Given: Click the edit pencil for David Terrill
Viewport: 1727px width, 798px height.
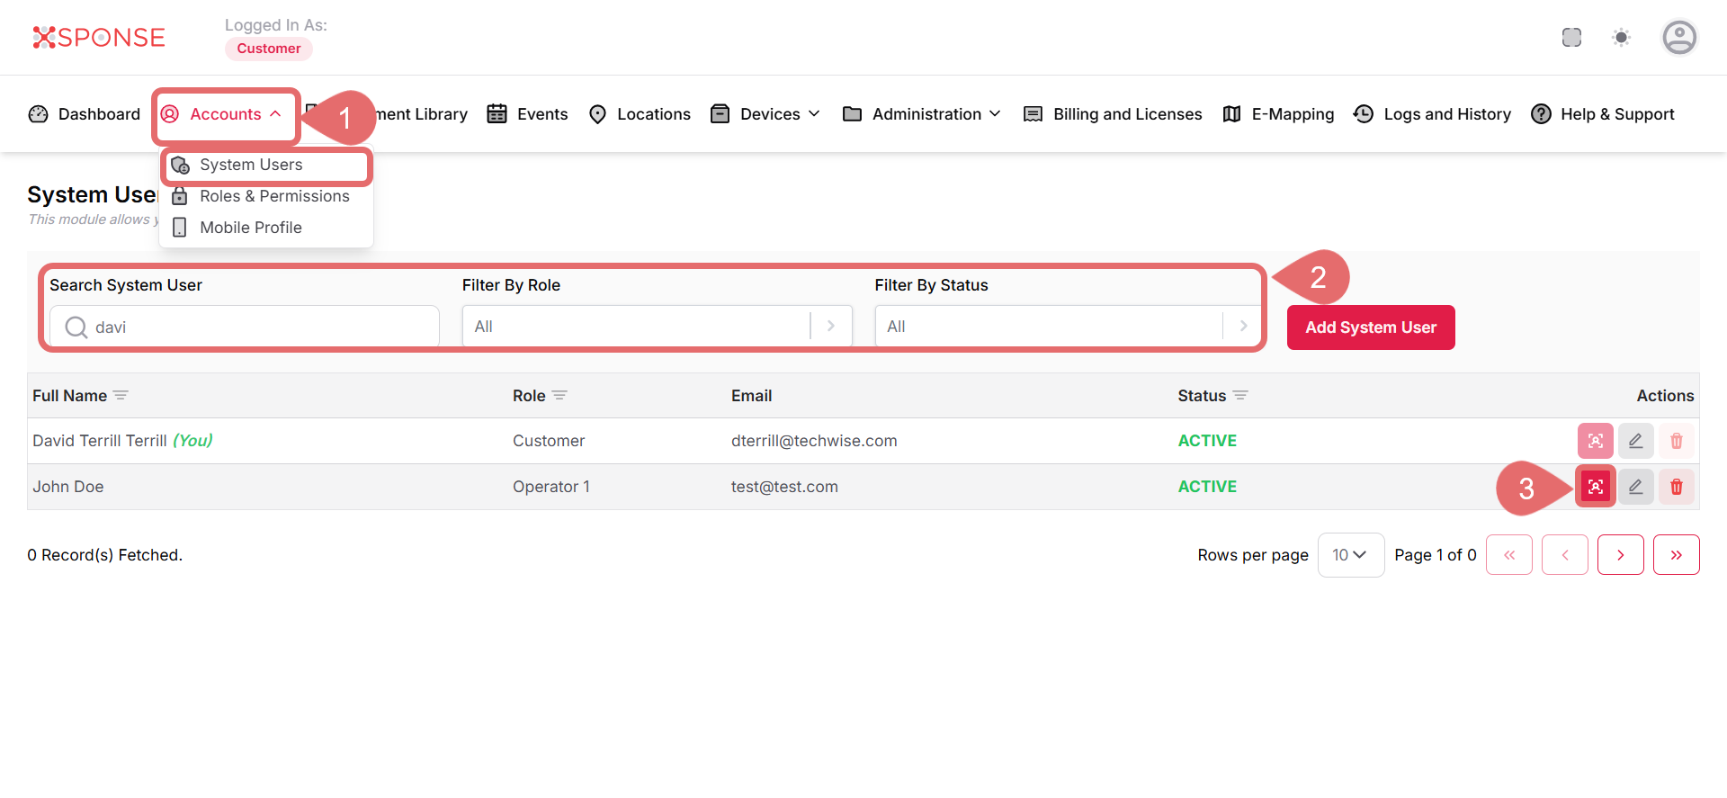Looking at the screenshot, I should (x=1635, y=441).
